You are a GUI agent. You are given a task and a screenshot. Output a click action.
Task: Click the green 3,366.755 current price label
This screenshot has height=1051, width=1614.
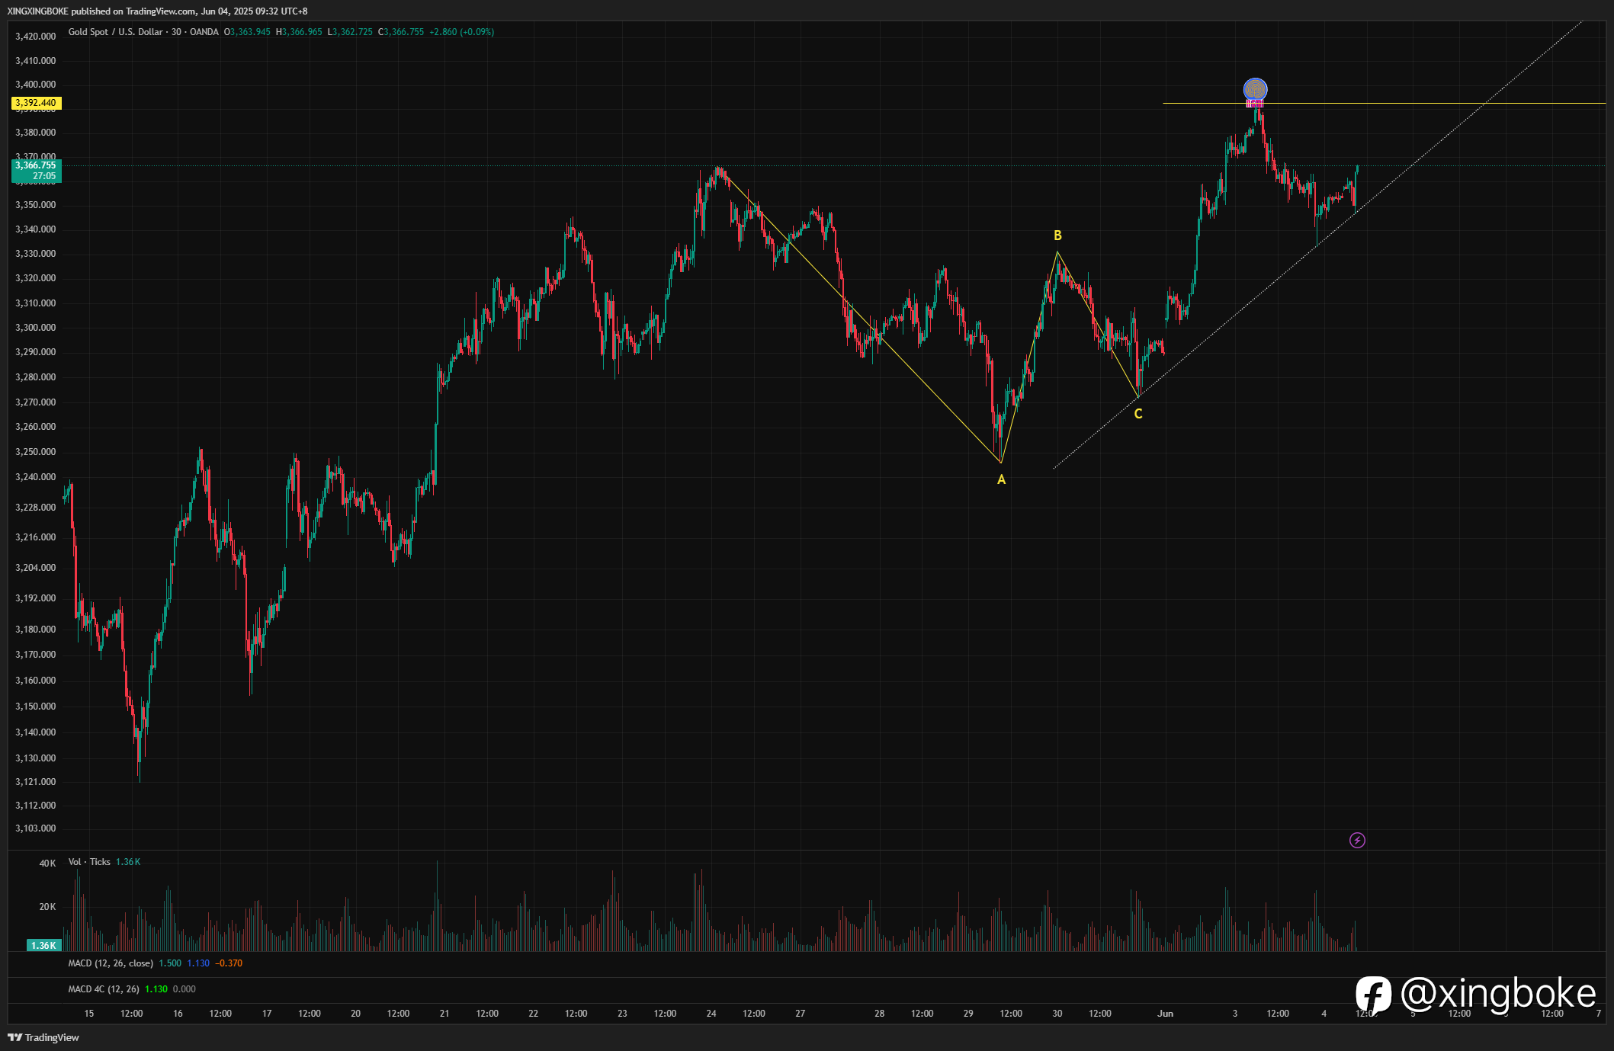[37, 171]
